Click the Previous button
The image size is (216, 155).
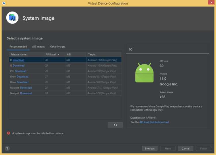tap(149, 149)
